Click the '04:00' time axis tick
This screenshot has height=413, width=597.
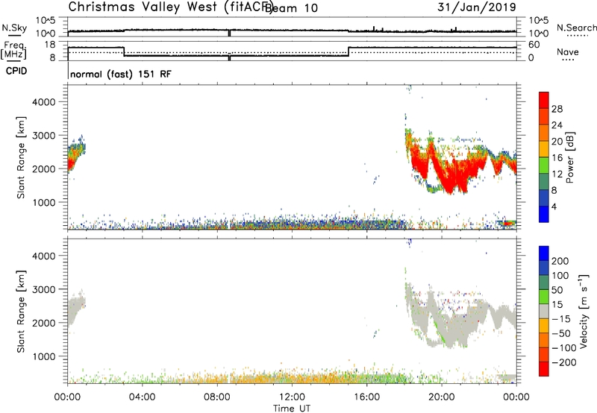coord(142,397)
